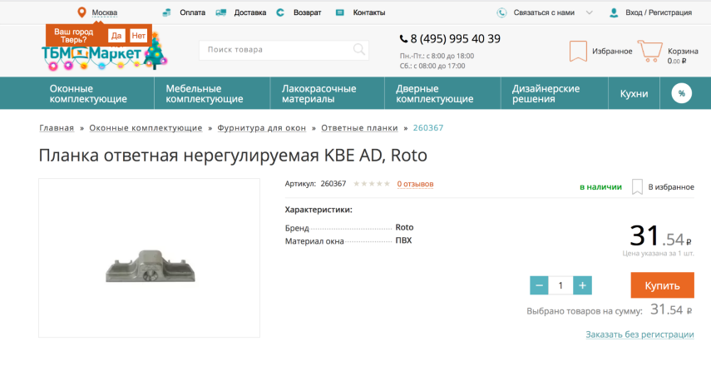Open Мебельные комплектующие menu
This screenshot has width=711, height=381.
[x=205, y=93]
